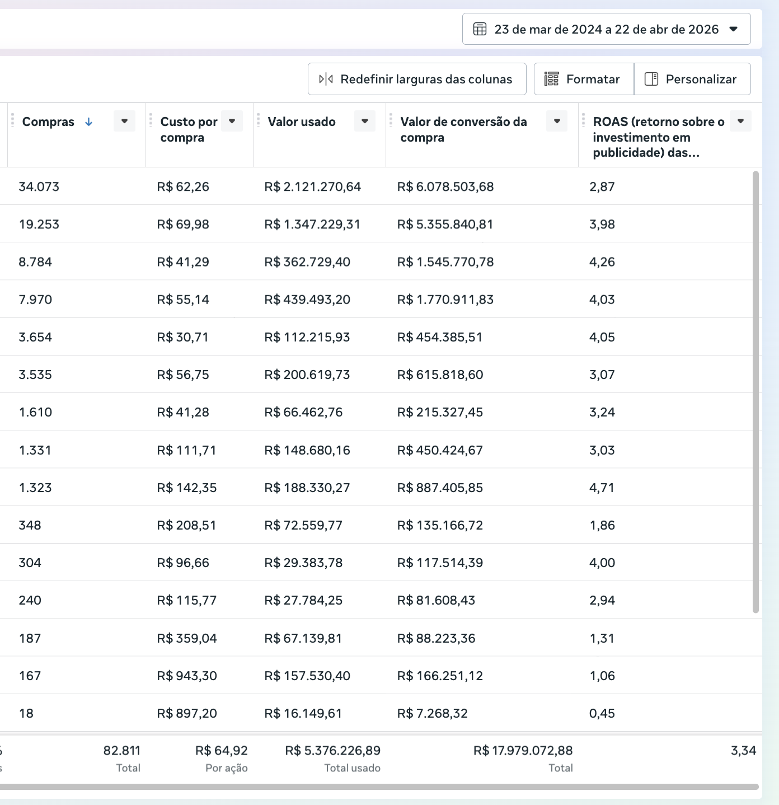Click Valor de conversão column drag handle
The height and width of the screenshot is (805, 779).
(x=391, y=121)
